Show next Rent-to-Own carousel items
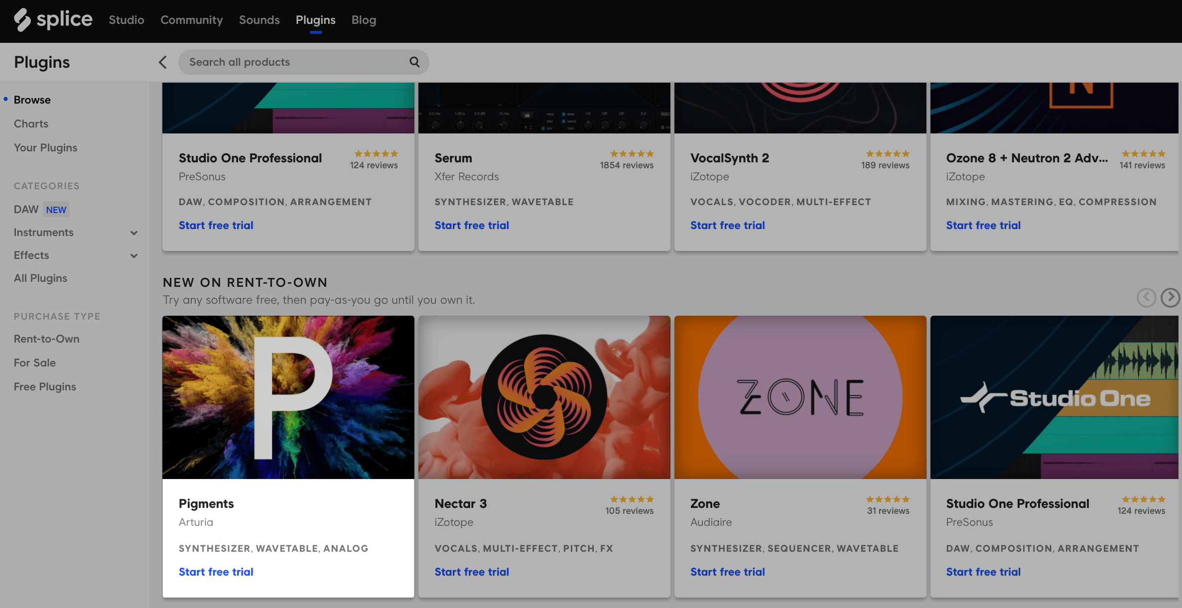This screenshot has width=1182, height=608. (1170, 298)
